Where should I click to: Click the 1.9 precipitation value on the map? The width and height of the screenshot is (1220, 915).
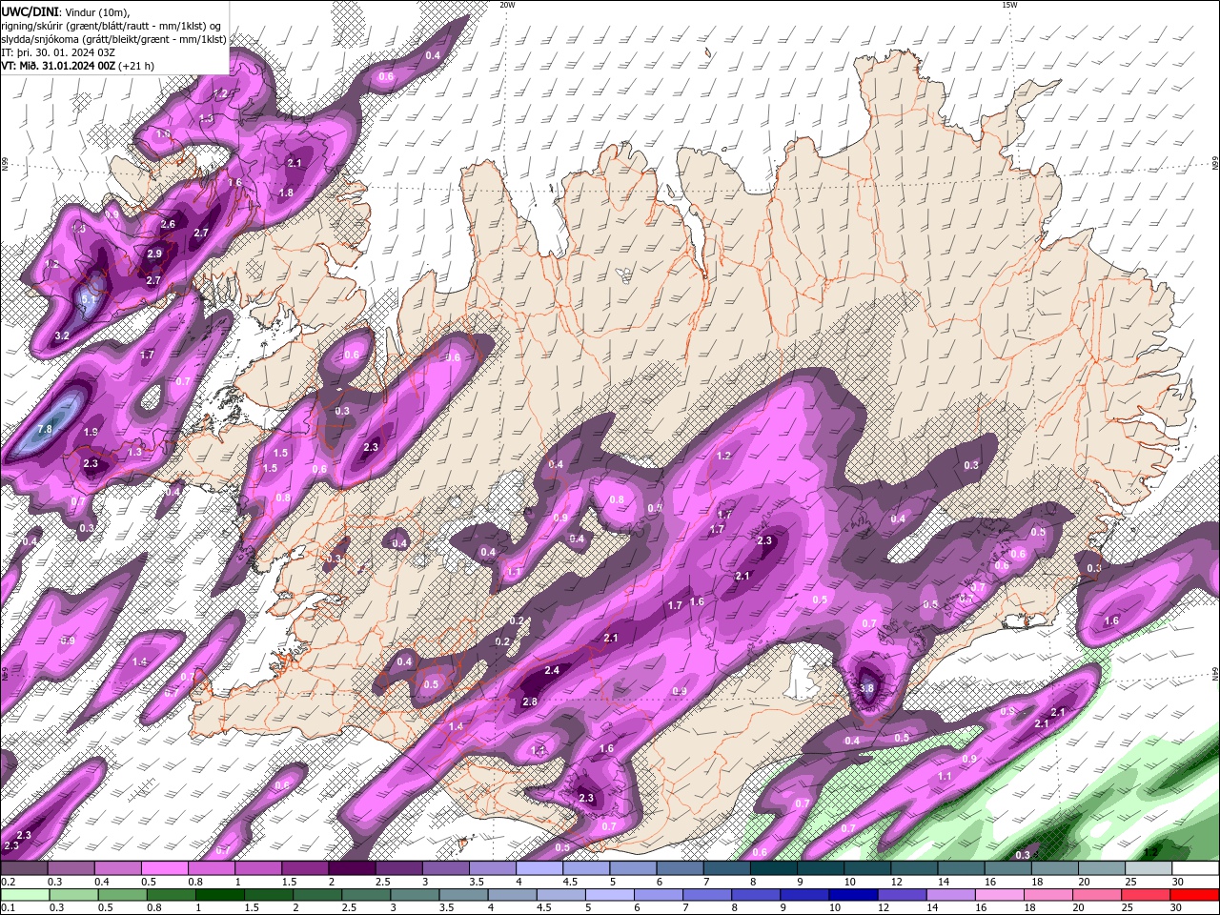(91, 432)
